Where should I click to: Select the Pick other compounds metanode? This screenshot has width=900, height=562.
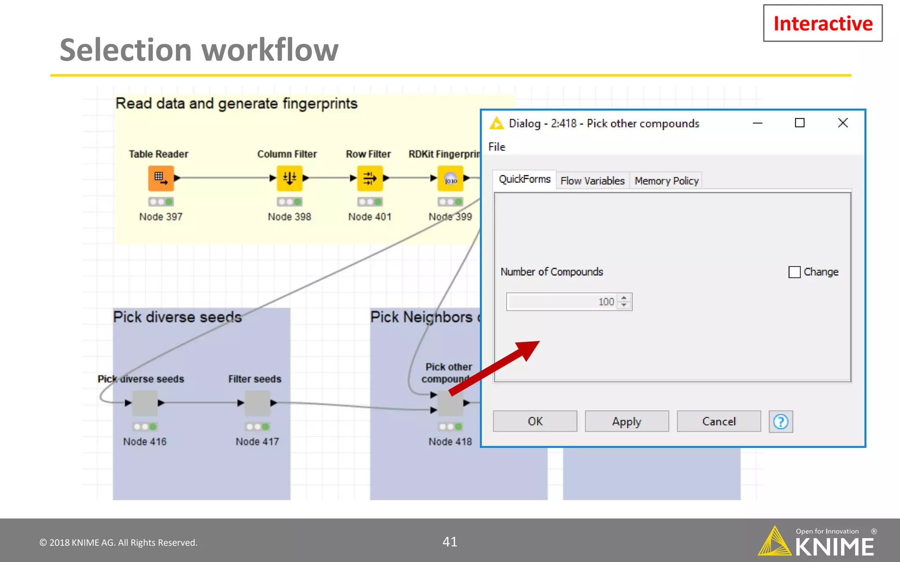click(x=450, y=404)
